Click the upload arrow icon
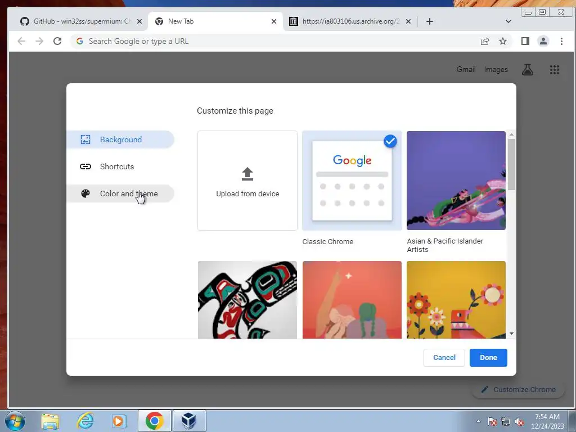 [x=247, y=174]
